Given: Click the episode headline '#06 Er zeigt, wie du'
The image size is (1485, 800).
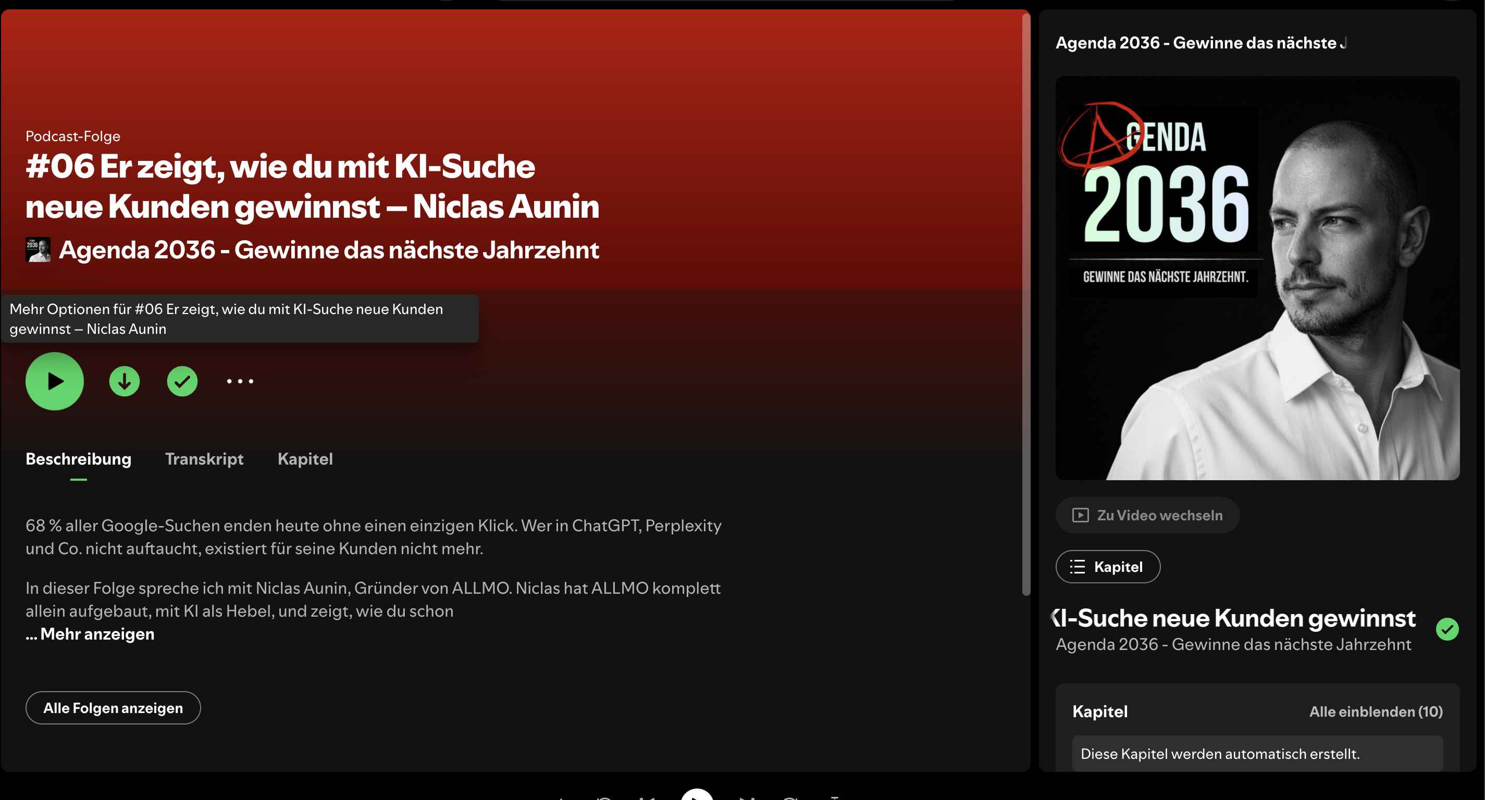Looking at the screenshot, I should click(x=312, y=186).
